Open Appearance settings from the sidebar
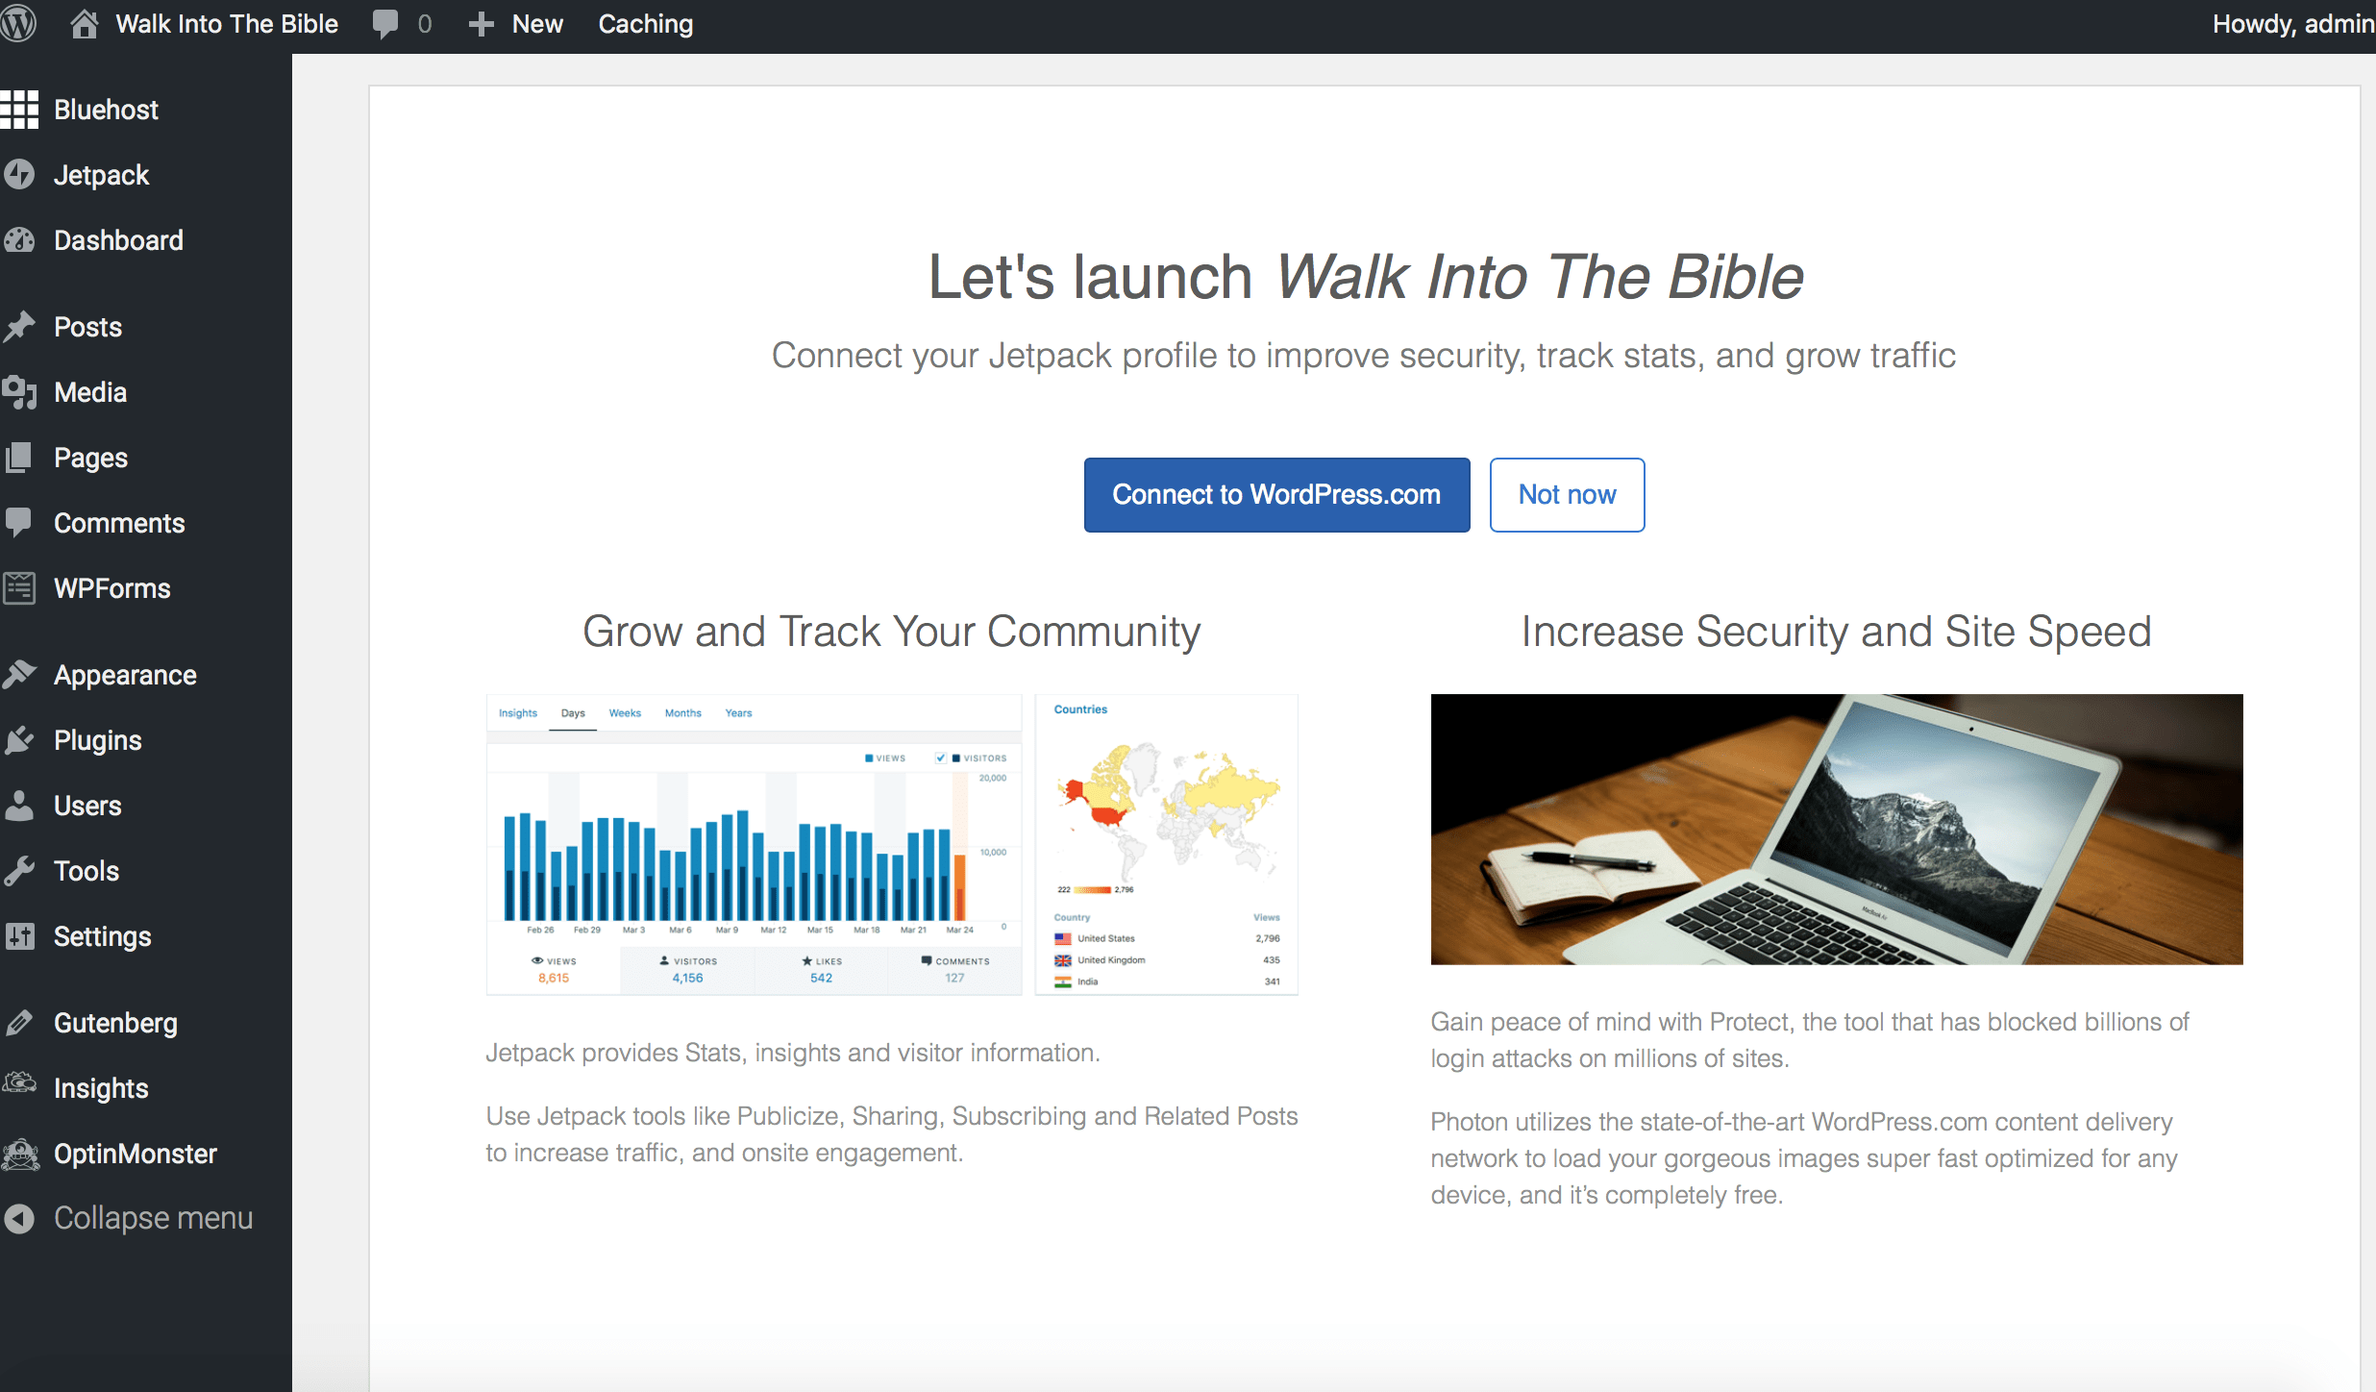 124,674
